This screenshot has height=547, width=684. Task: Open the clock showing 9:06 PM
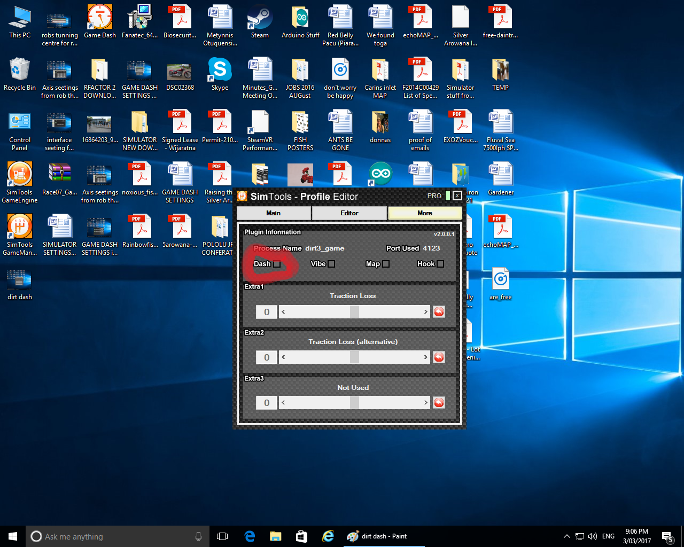point(637,536)
